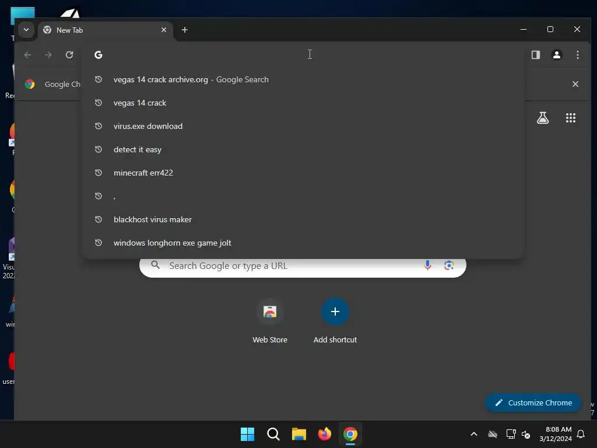Click the Google G icon in address bar
This screenshot has width=597, height=448.
pos(98,55)
